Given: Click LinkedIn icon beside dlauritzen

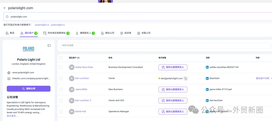Looking at the screenshot, I should (x=207, y=79).
